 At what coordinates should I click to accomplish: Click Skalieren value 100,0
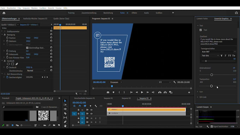click(x=28, y=41)
